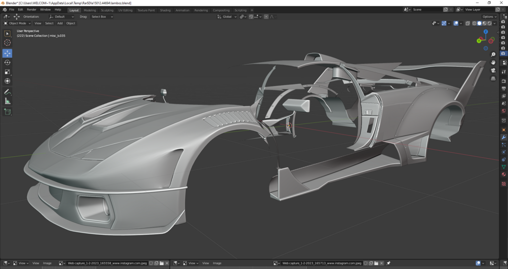Open the Modifier properties wrench tab
508x269 pixels.
tap(503, 138)
